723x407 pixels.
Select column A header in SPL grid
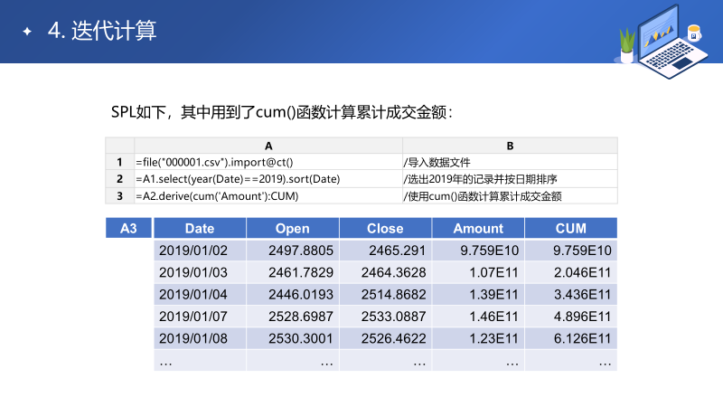268,146
